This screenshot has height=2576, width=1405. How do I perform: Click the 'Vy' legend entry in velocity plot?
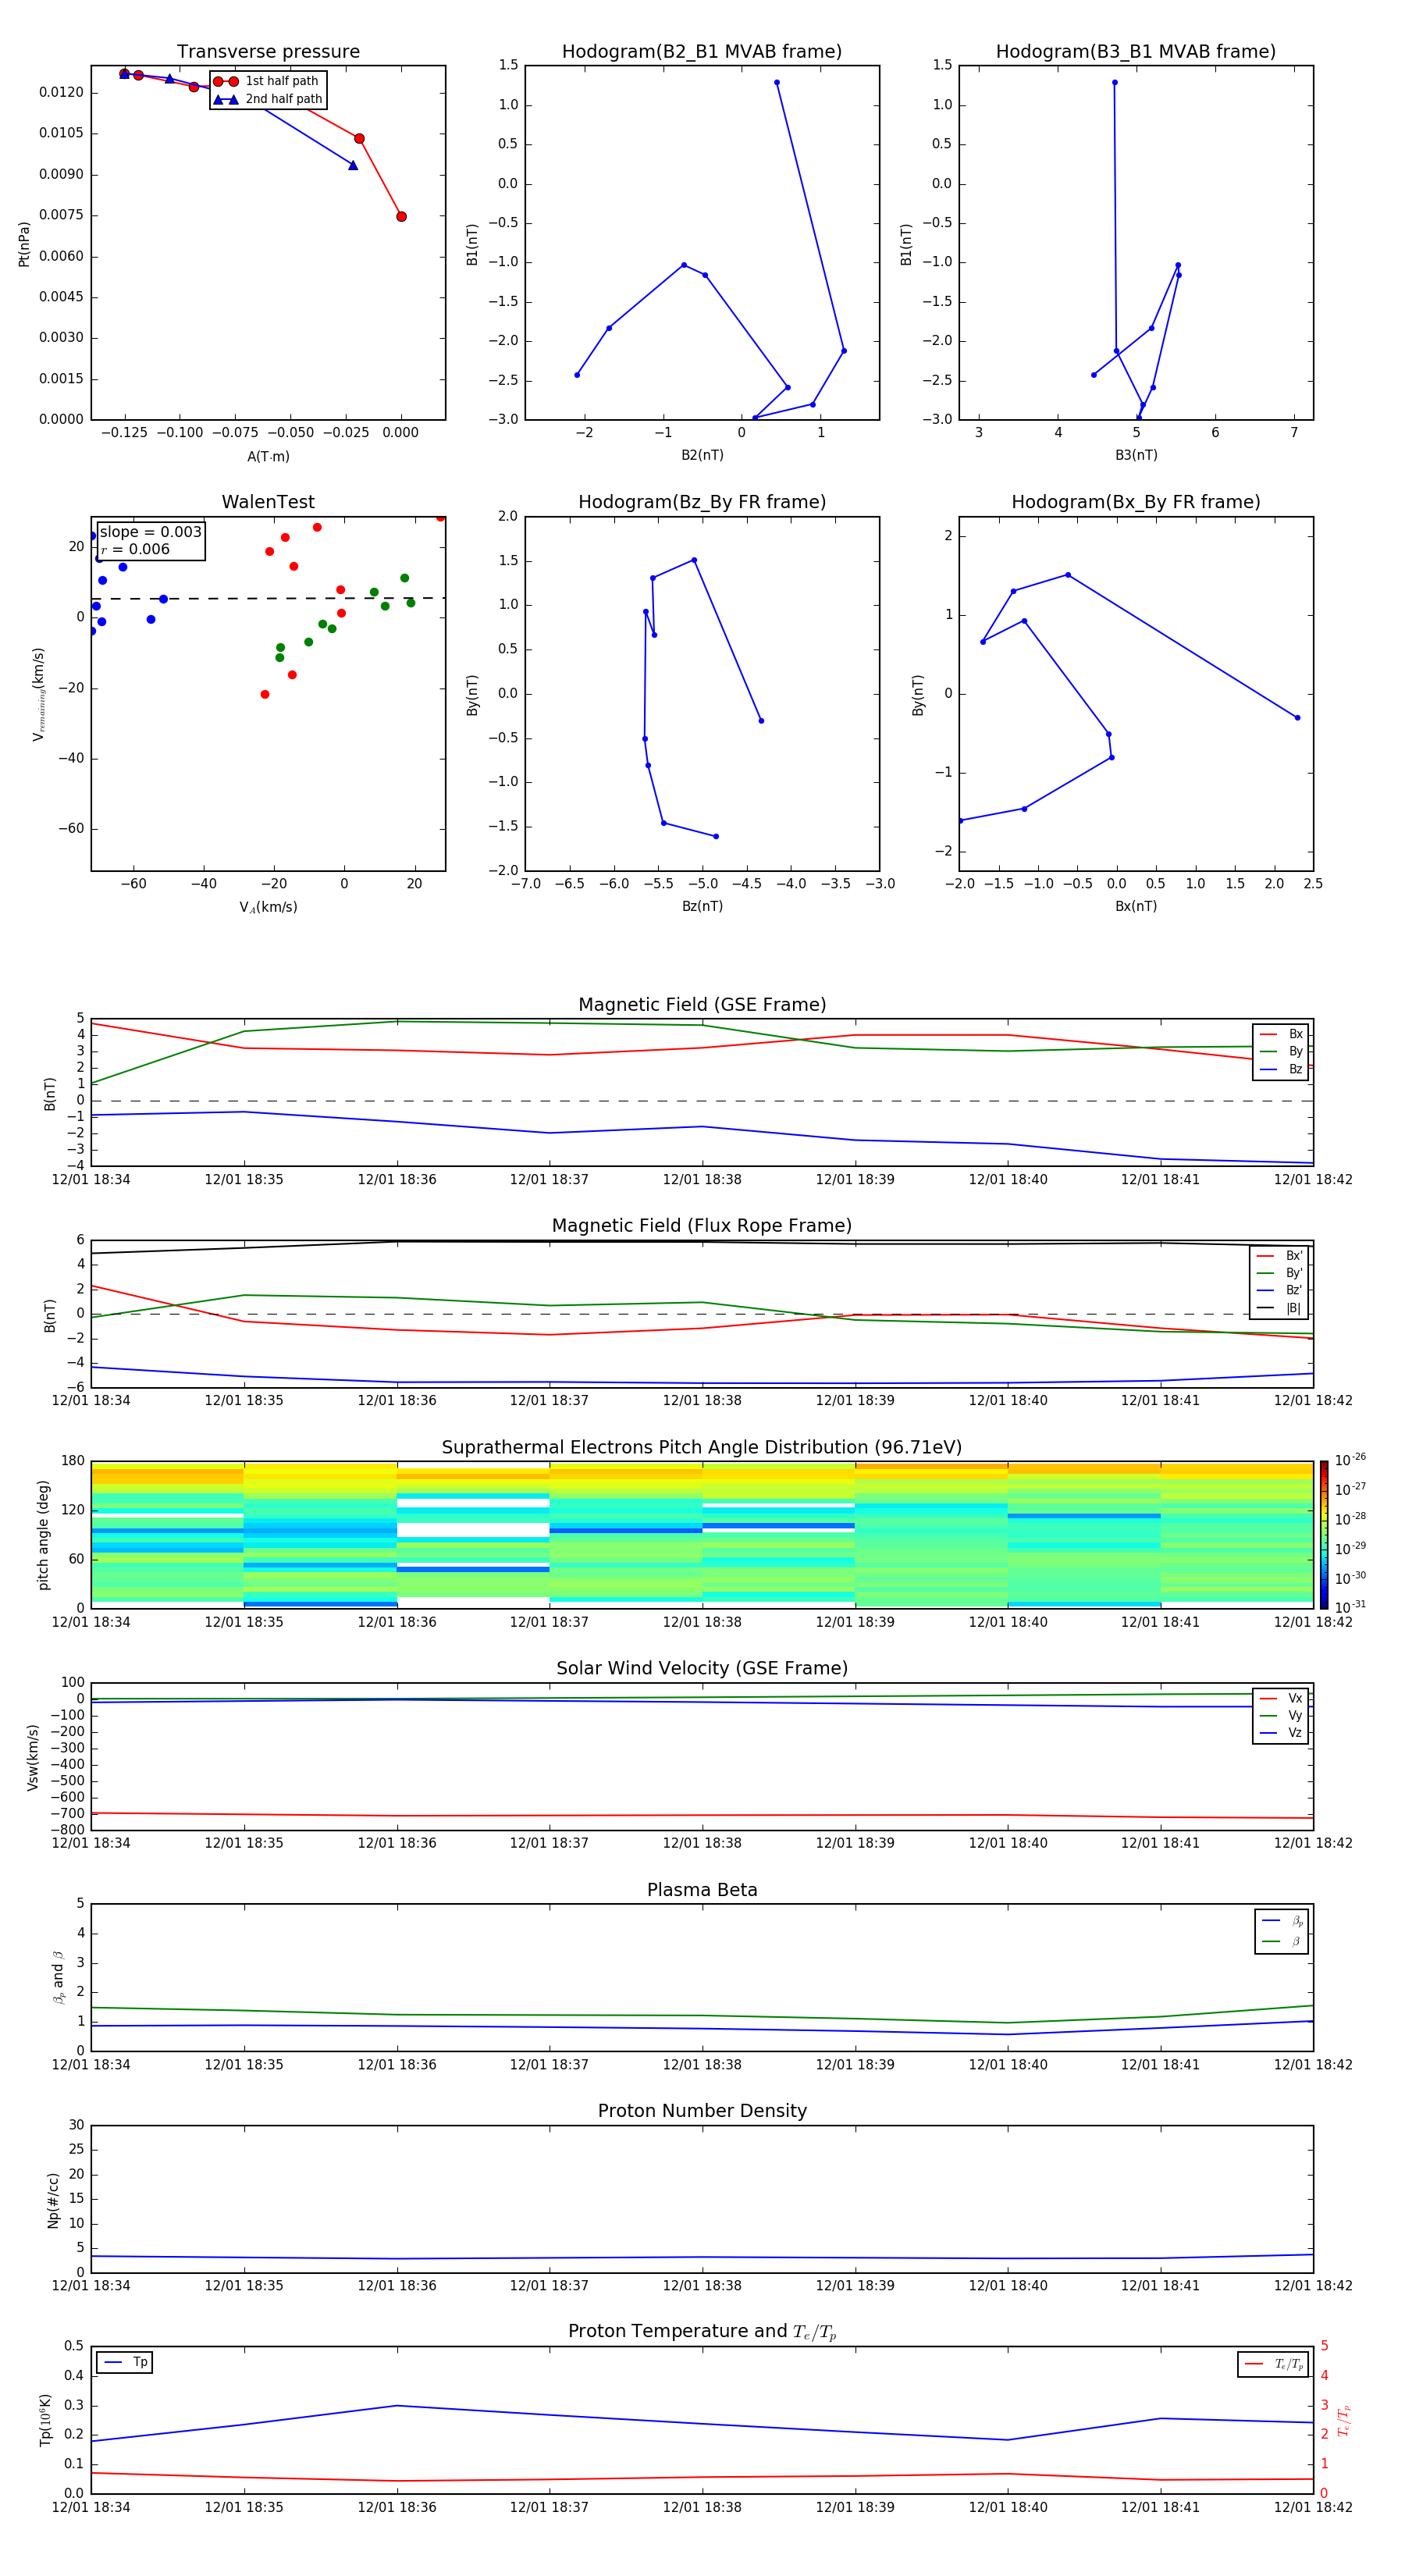click(x=1281, y=1715)
